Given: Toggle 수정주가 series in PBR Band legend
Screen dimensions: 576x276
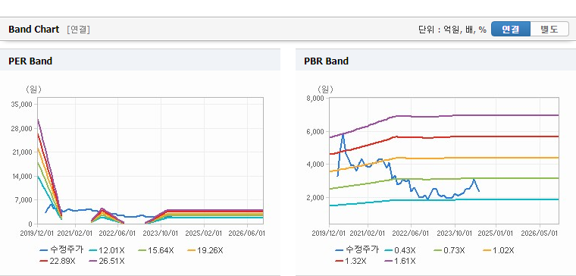Looking at the screenshot, I should [x=357, y=250].
